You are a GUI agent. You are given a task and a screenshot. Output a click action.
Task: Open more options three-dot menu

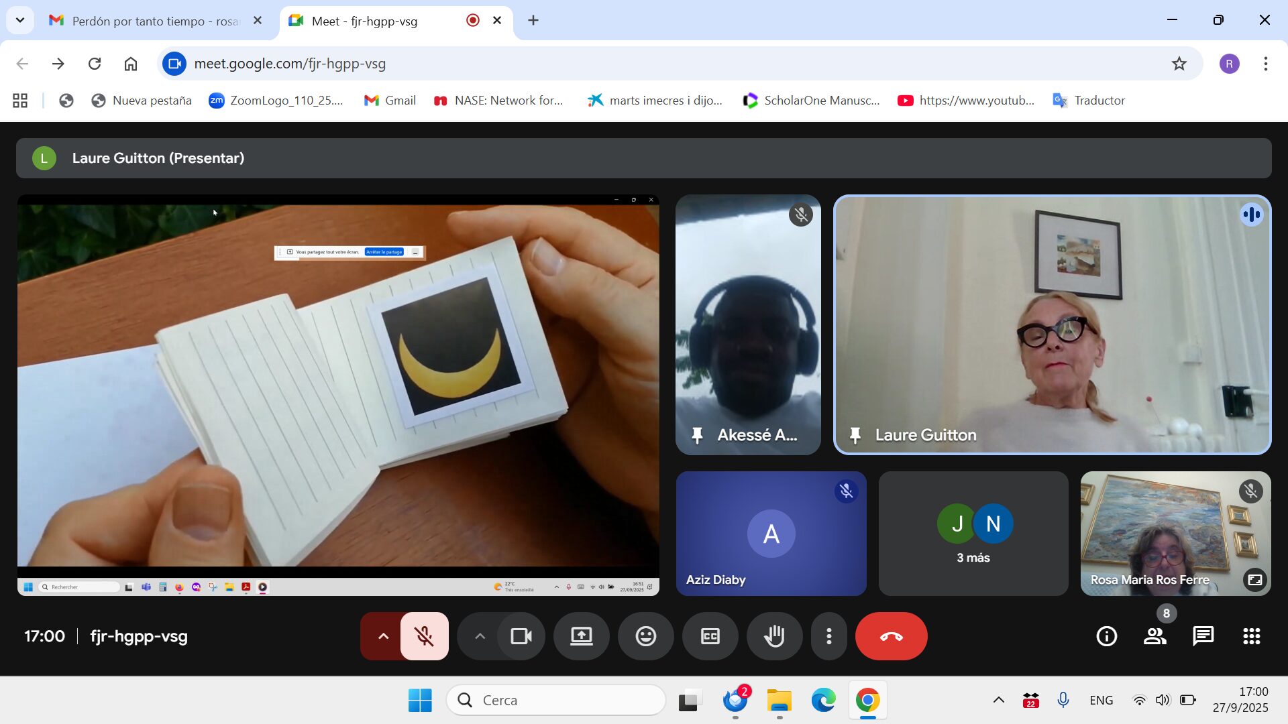828,636
